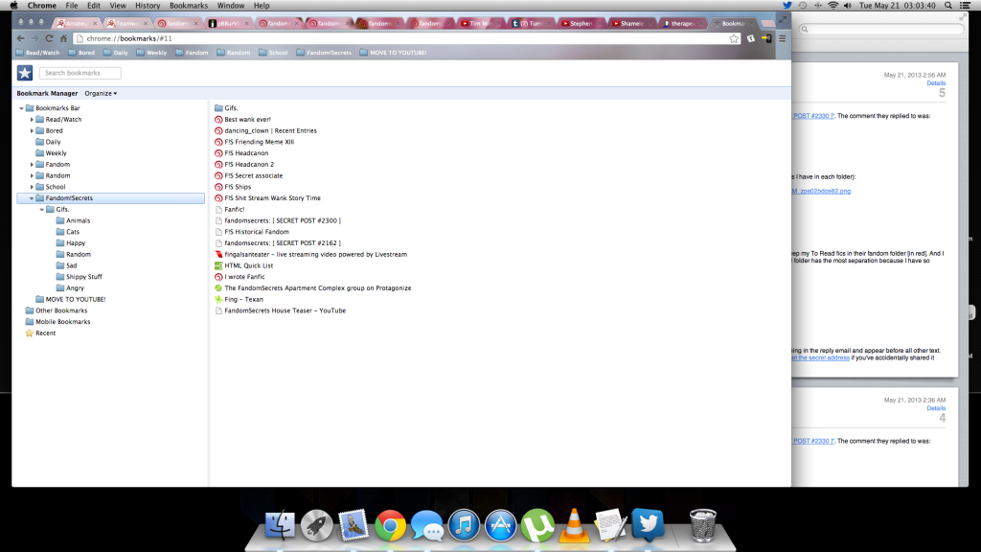The height and width of the screenshot is (552, 981).
Task: Open the Organize dropdown menu
Action: coord(101,93)
